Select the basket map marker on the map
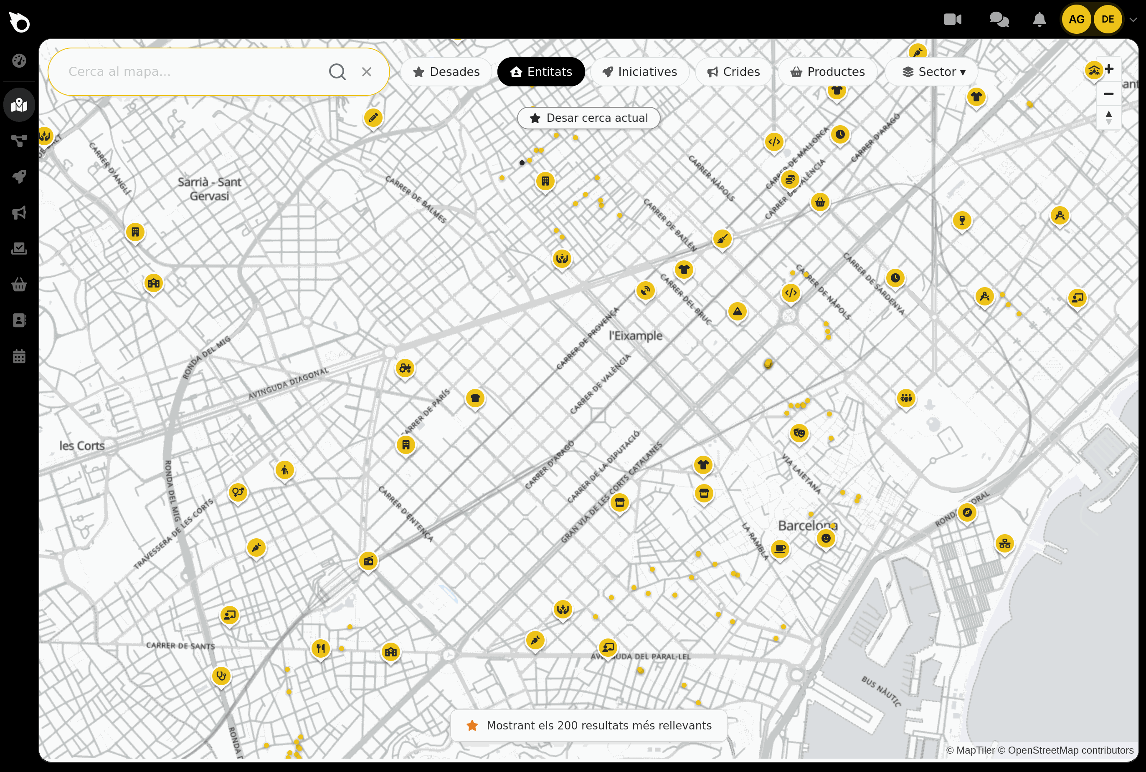Image resolution: width=1146 pixels, height=772 pixels. pos(820,202)
